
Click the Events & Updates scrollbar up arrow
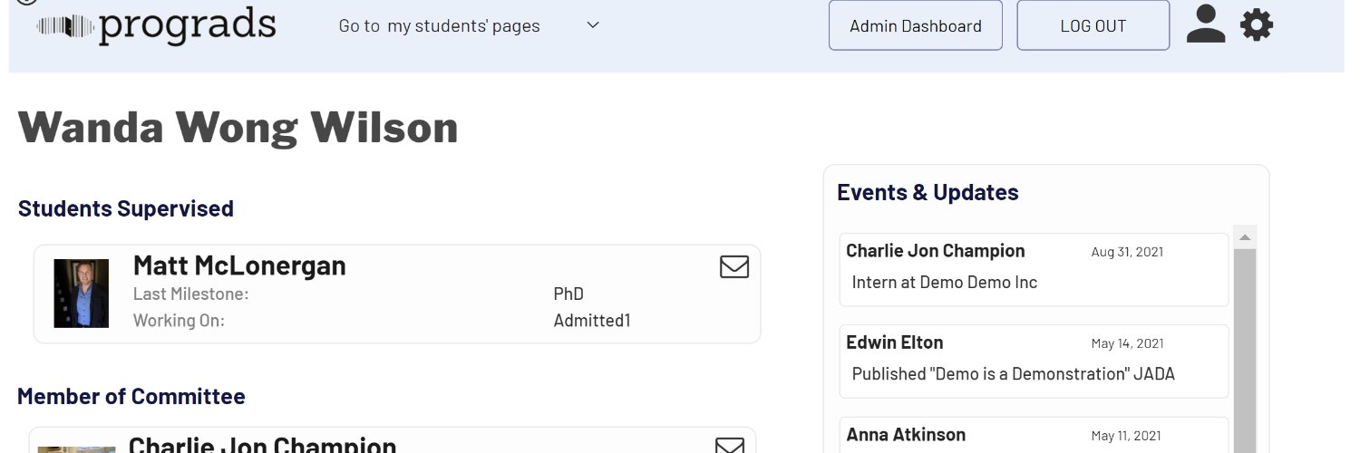pos(1245,237)
